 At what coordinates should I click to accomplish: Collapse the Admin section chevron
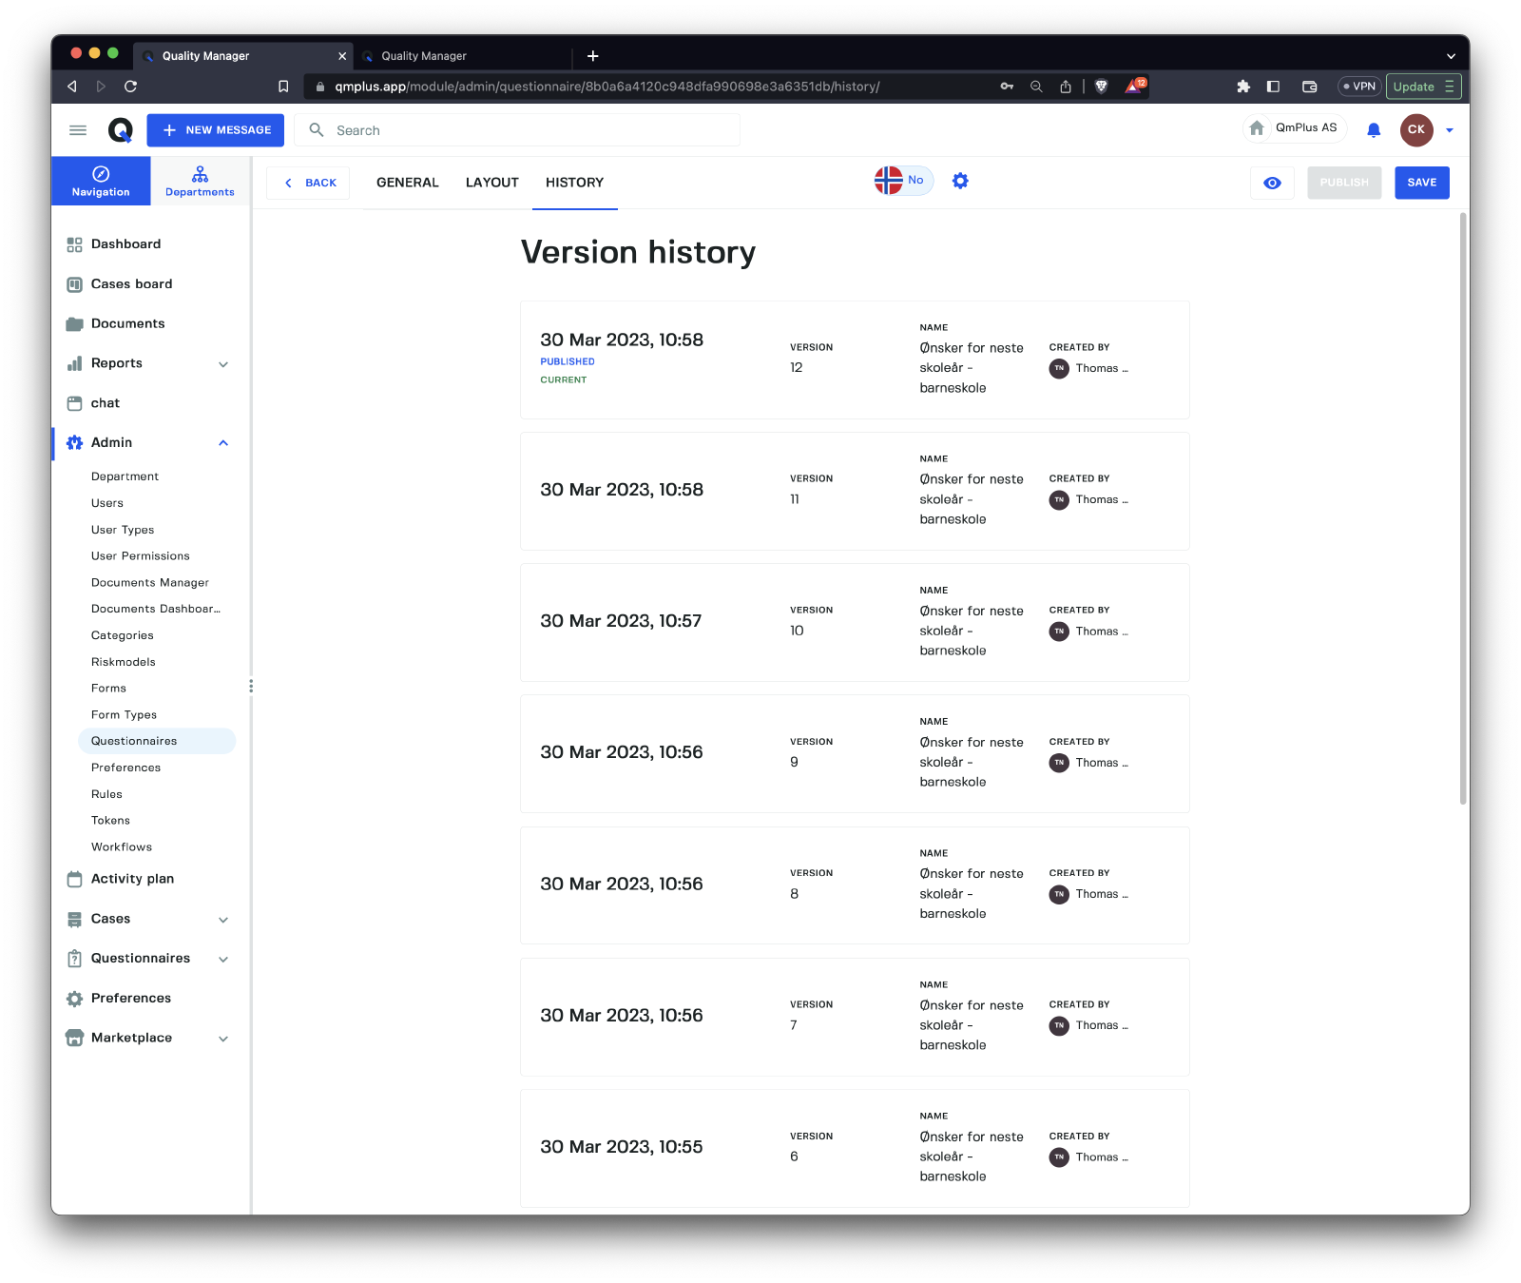coord(223,443)
